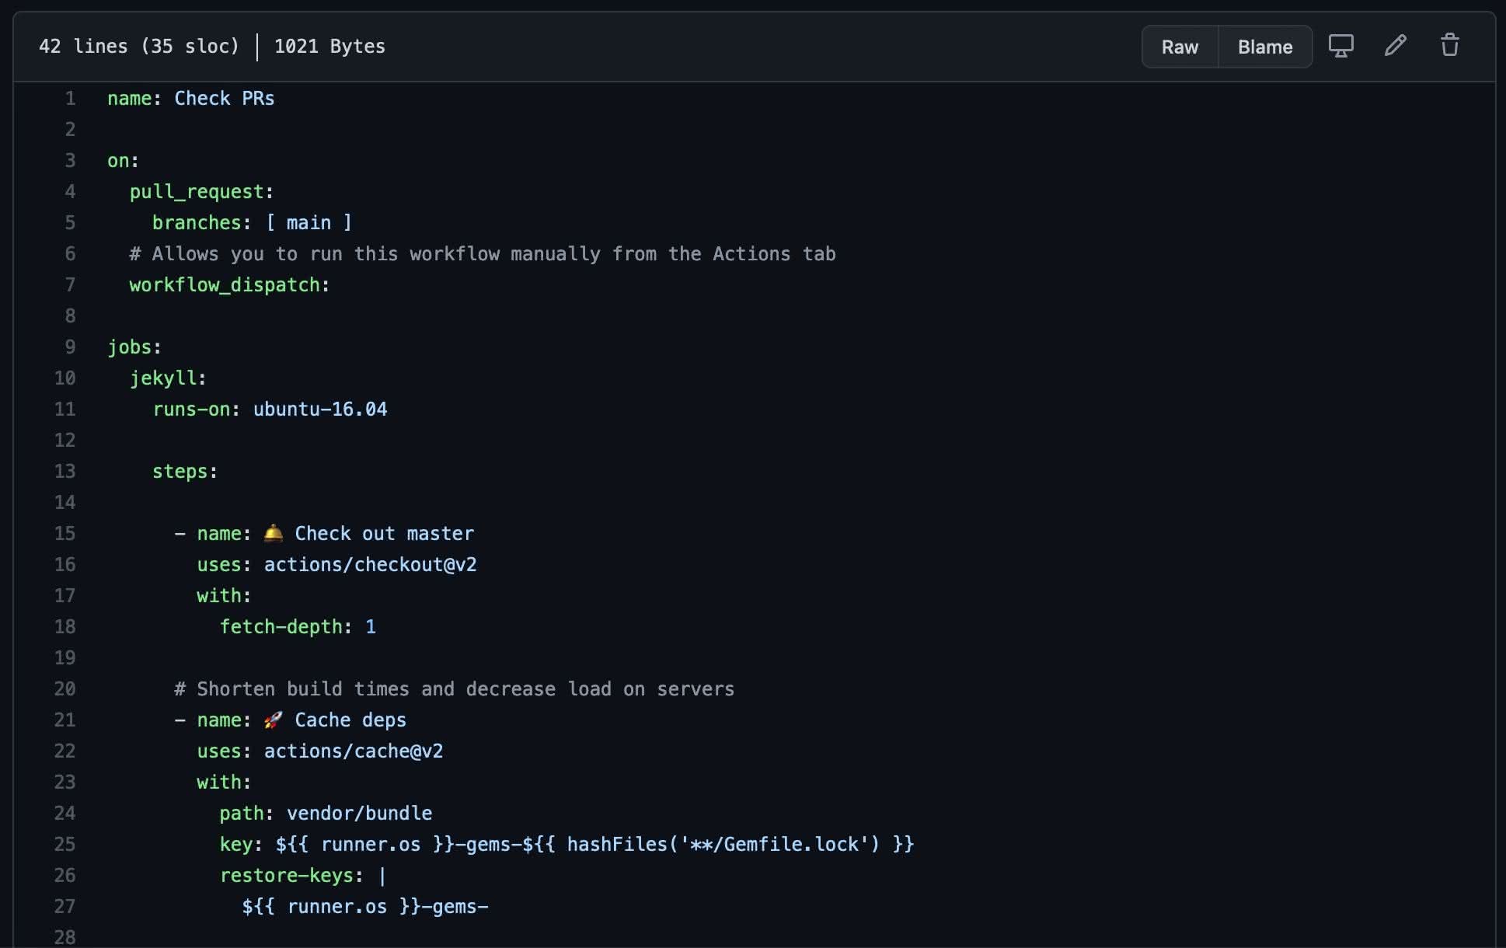Select line 5 with branches main
1506x948 pixels.
coord(71,222)
